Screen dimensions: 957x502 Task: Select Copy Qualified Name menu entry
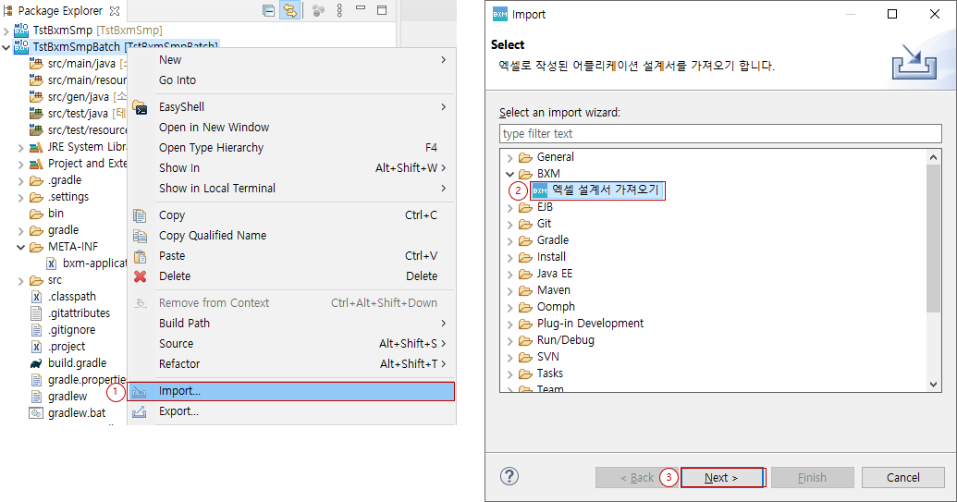click(213, 236)
